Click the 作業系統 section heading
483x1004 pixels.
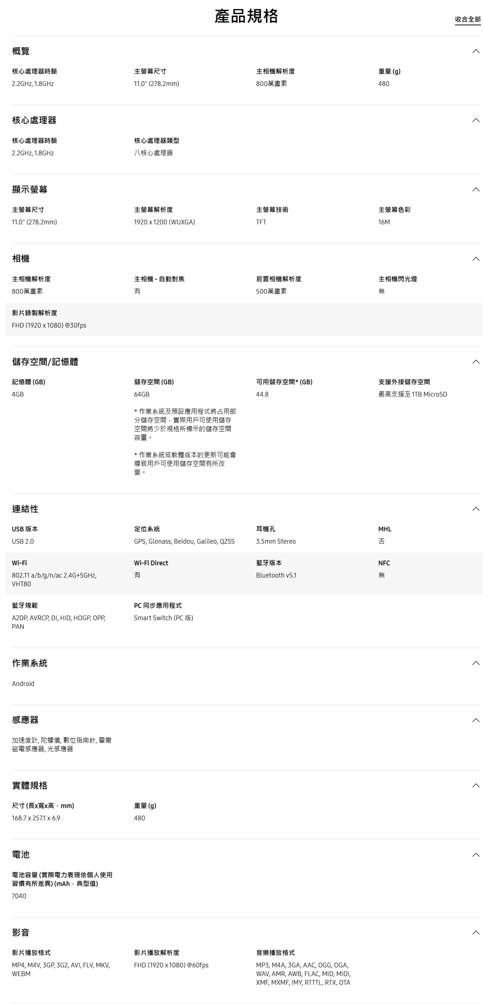30,663
